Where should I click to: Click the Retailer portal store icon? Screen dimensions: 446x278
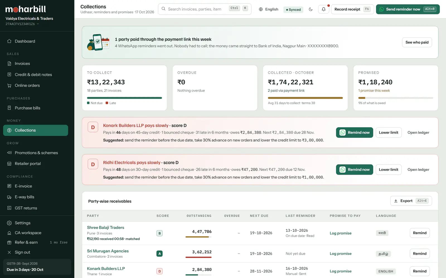pyautogui.click(x=9, y=163)
